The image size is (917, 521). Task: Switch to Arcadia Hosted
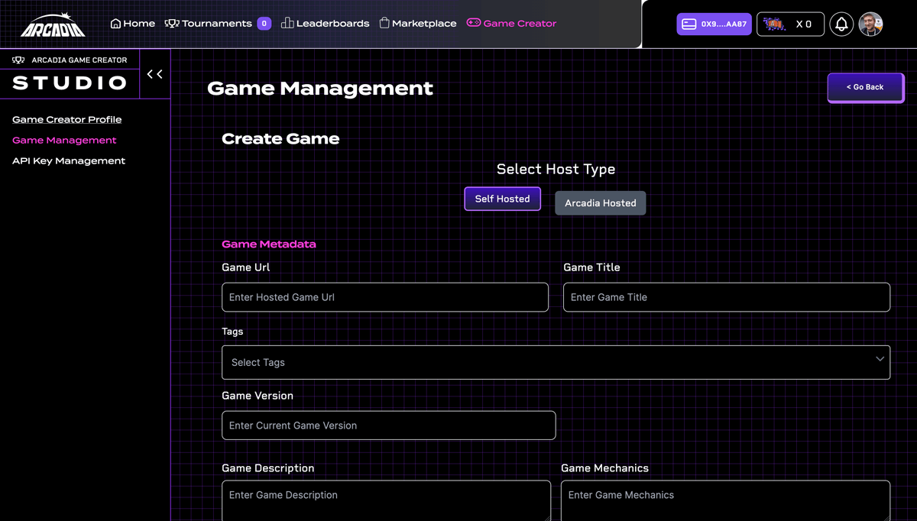[x=600, y=202]
